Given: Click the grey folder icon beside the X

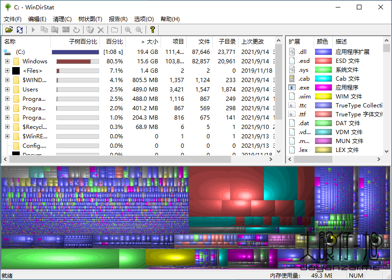Looking at the screenshot, I should coord(115,30).
